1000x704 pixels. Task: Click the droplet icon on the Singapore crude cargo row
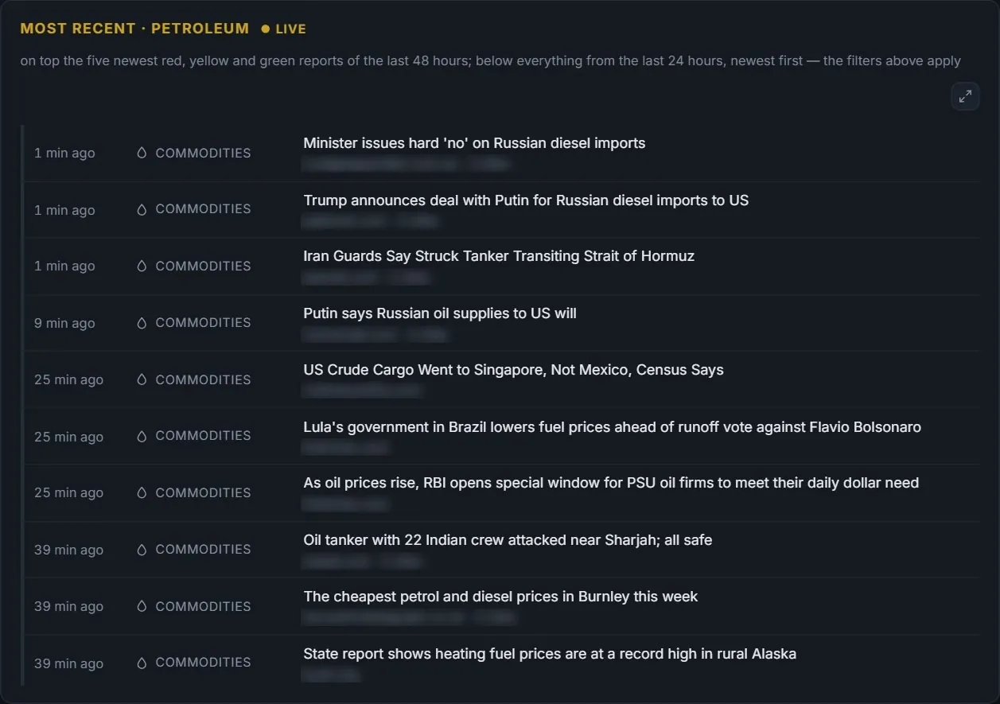pyautogui.click(x=142, y=379)
